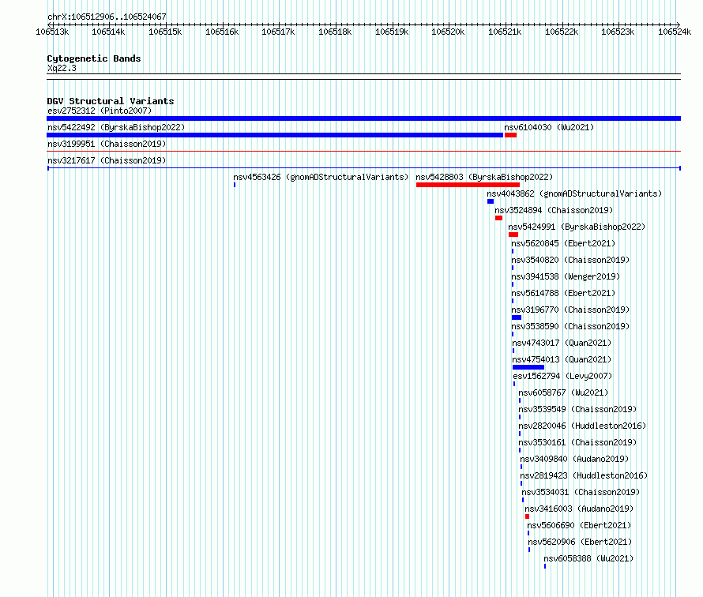
Task: Select the Xq22.3 cytogenetic band label
Action: [62, 68]
